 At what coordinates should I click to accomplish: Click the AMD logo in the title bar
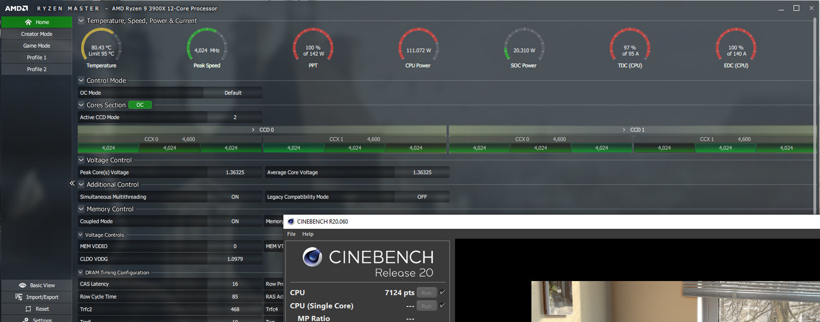(16, 8)
